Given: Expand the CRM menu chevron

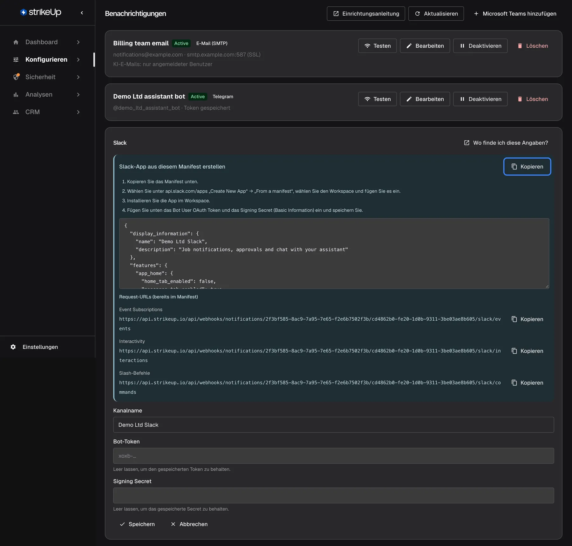Looking at the screenshot, I should tap(78, 112).
